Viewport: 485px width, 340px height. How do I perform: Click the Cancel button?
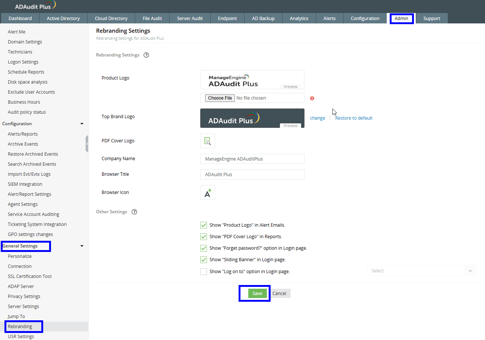coord(279,293)
